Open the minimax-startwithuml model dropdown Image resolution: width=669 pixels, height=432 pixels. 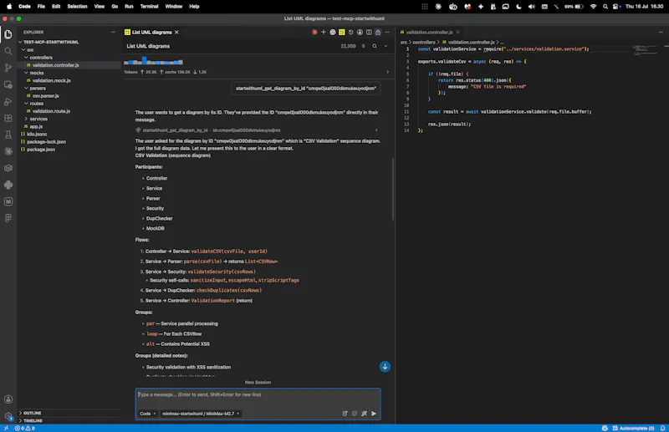201,414
